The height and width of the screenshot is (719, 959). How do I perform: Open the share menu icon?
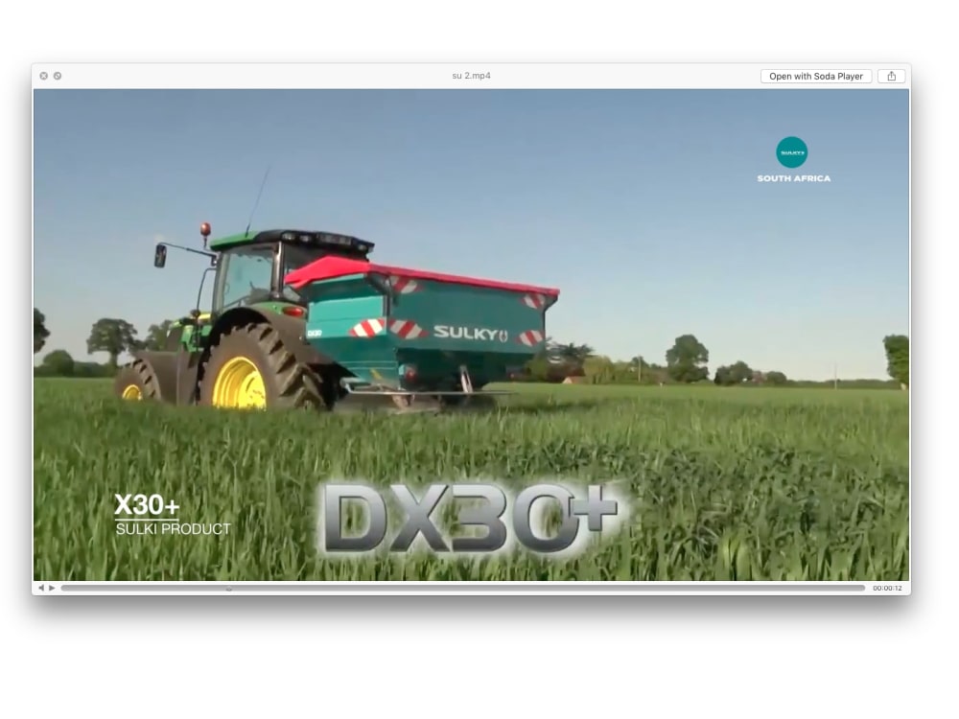click(x=891, y=76)
